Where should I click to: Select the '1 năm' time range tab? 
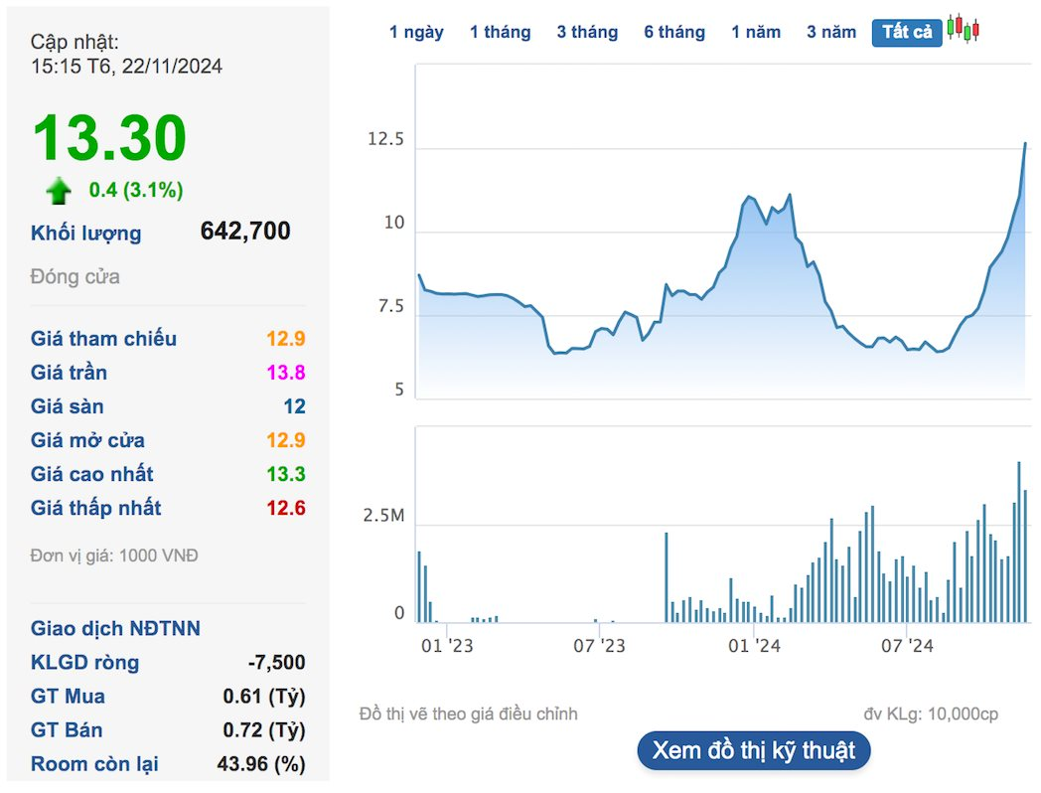756,32
